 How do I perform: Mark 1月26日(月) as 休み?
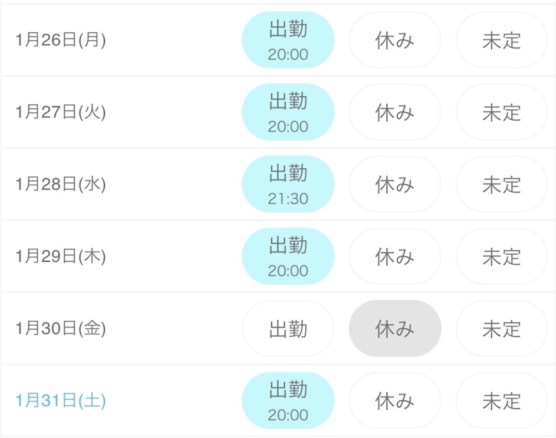pyautogui.click(x=394, y=40)
